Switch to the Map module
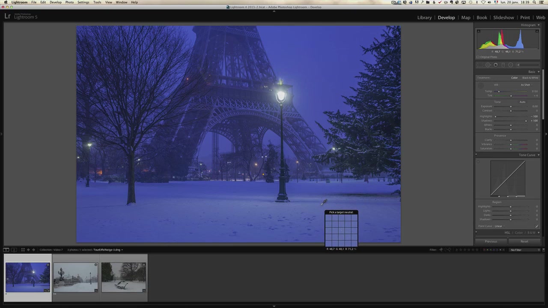 (466, 18)
